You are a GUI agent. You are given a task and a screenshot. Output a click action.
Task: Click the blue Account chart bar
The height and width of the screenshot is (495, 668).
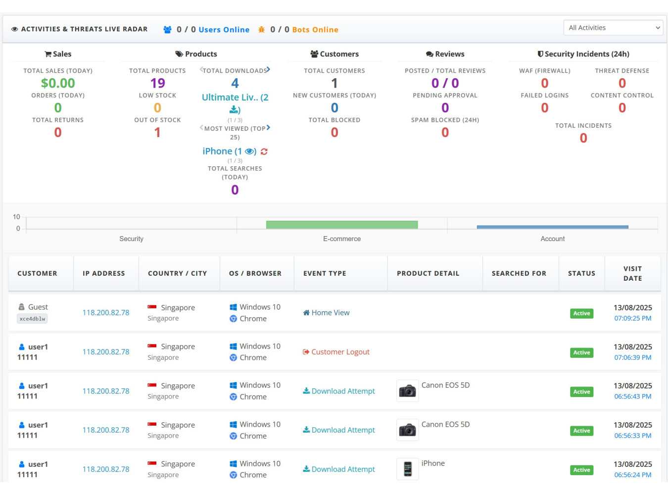click(552, 227)
